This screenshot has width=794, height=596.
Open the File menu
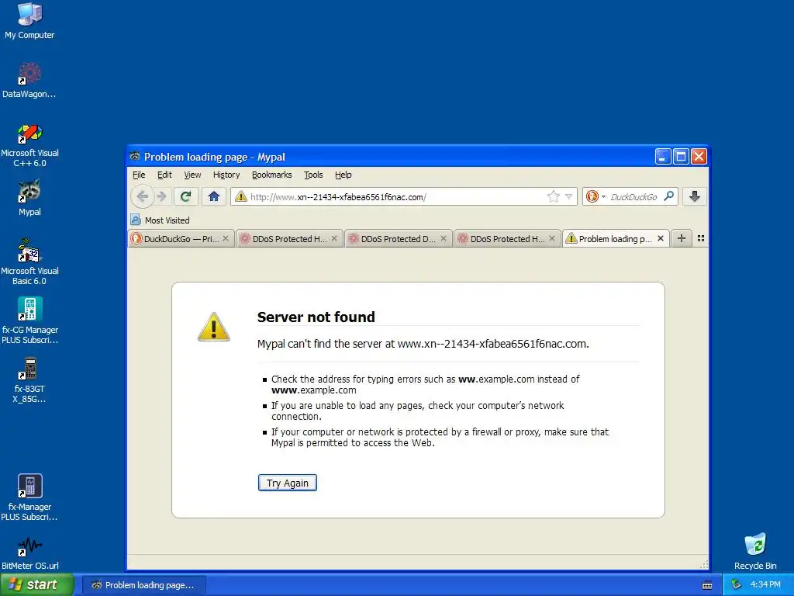pos(139,175)
